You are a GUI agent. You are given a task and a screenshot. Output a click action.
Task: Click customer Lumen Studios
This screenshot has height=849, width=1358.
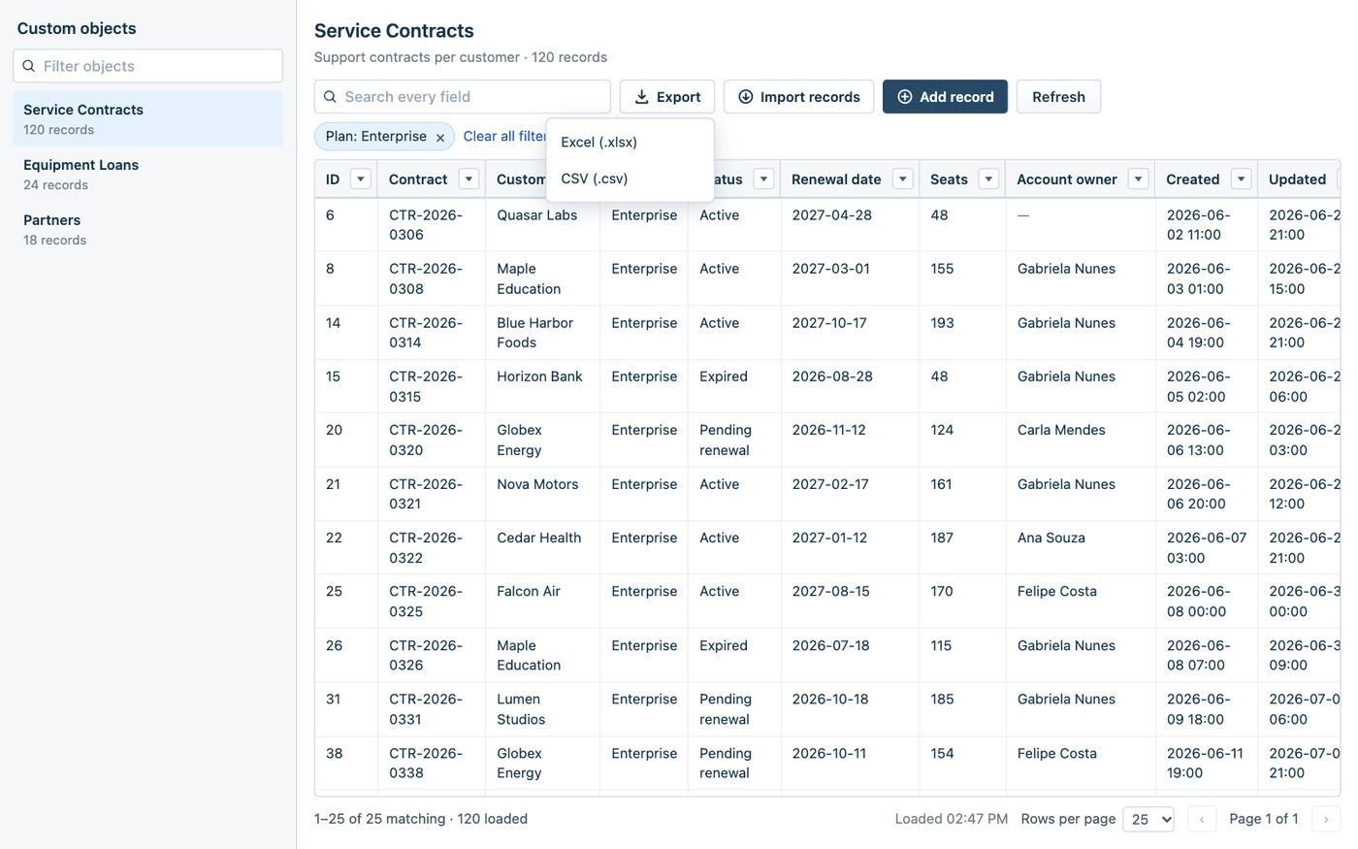(x=521, y=709)
